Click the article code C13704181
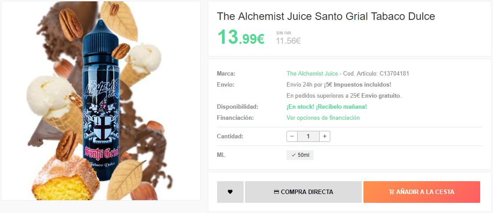 pos(394,73)
